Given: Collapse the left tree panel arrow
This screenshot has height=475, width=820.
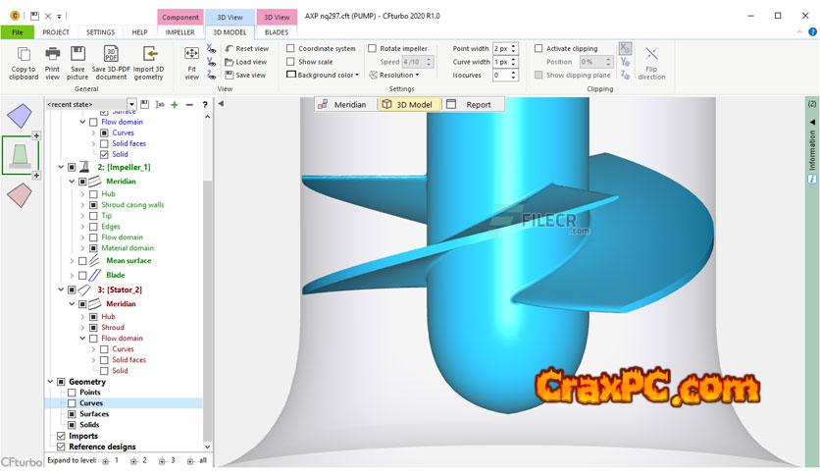Looking at the screenshot, I should [221, 104].
